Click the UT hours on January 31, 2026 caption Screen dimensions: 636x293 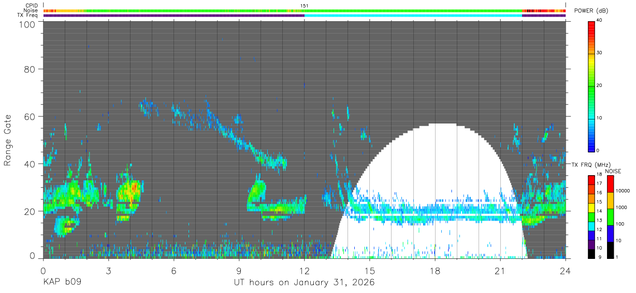[305, 282]
